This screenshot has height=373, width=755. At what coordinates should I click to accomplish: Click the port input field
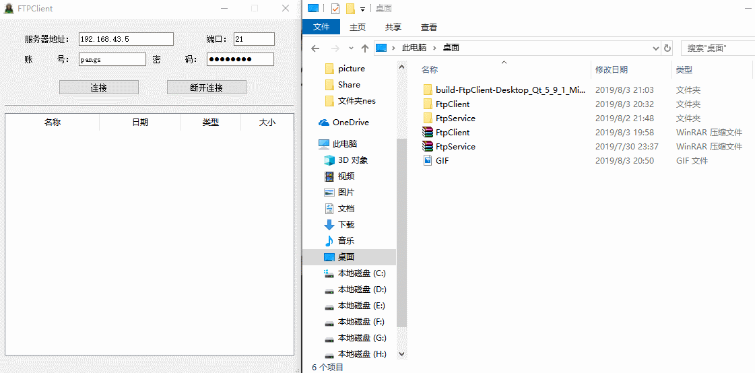(x=254, y=39)
